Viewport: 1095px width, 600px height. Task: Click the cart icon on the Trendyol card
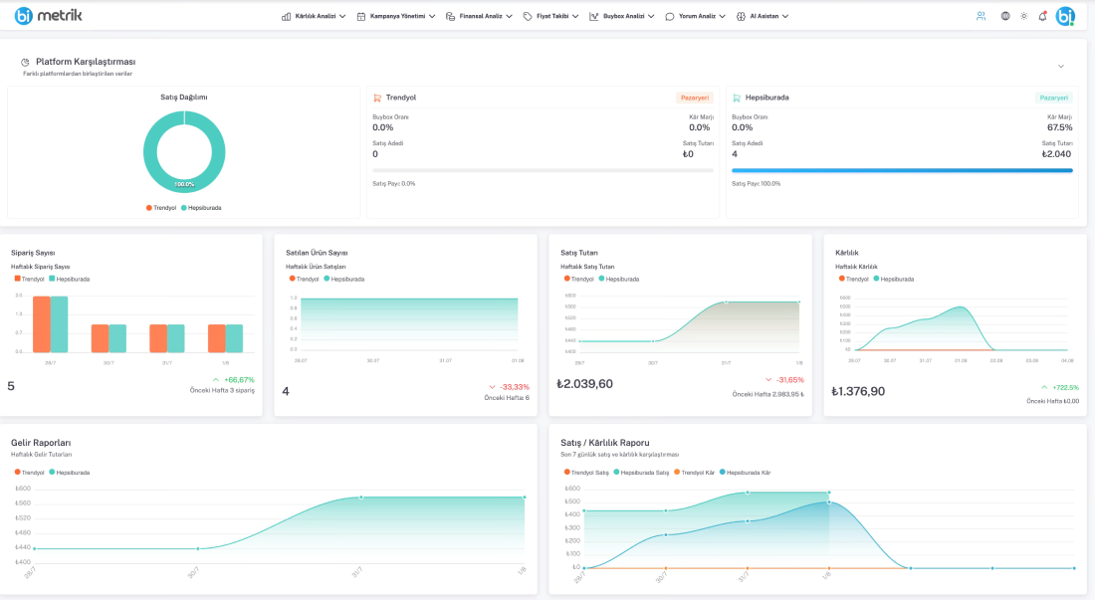point(377,98)
